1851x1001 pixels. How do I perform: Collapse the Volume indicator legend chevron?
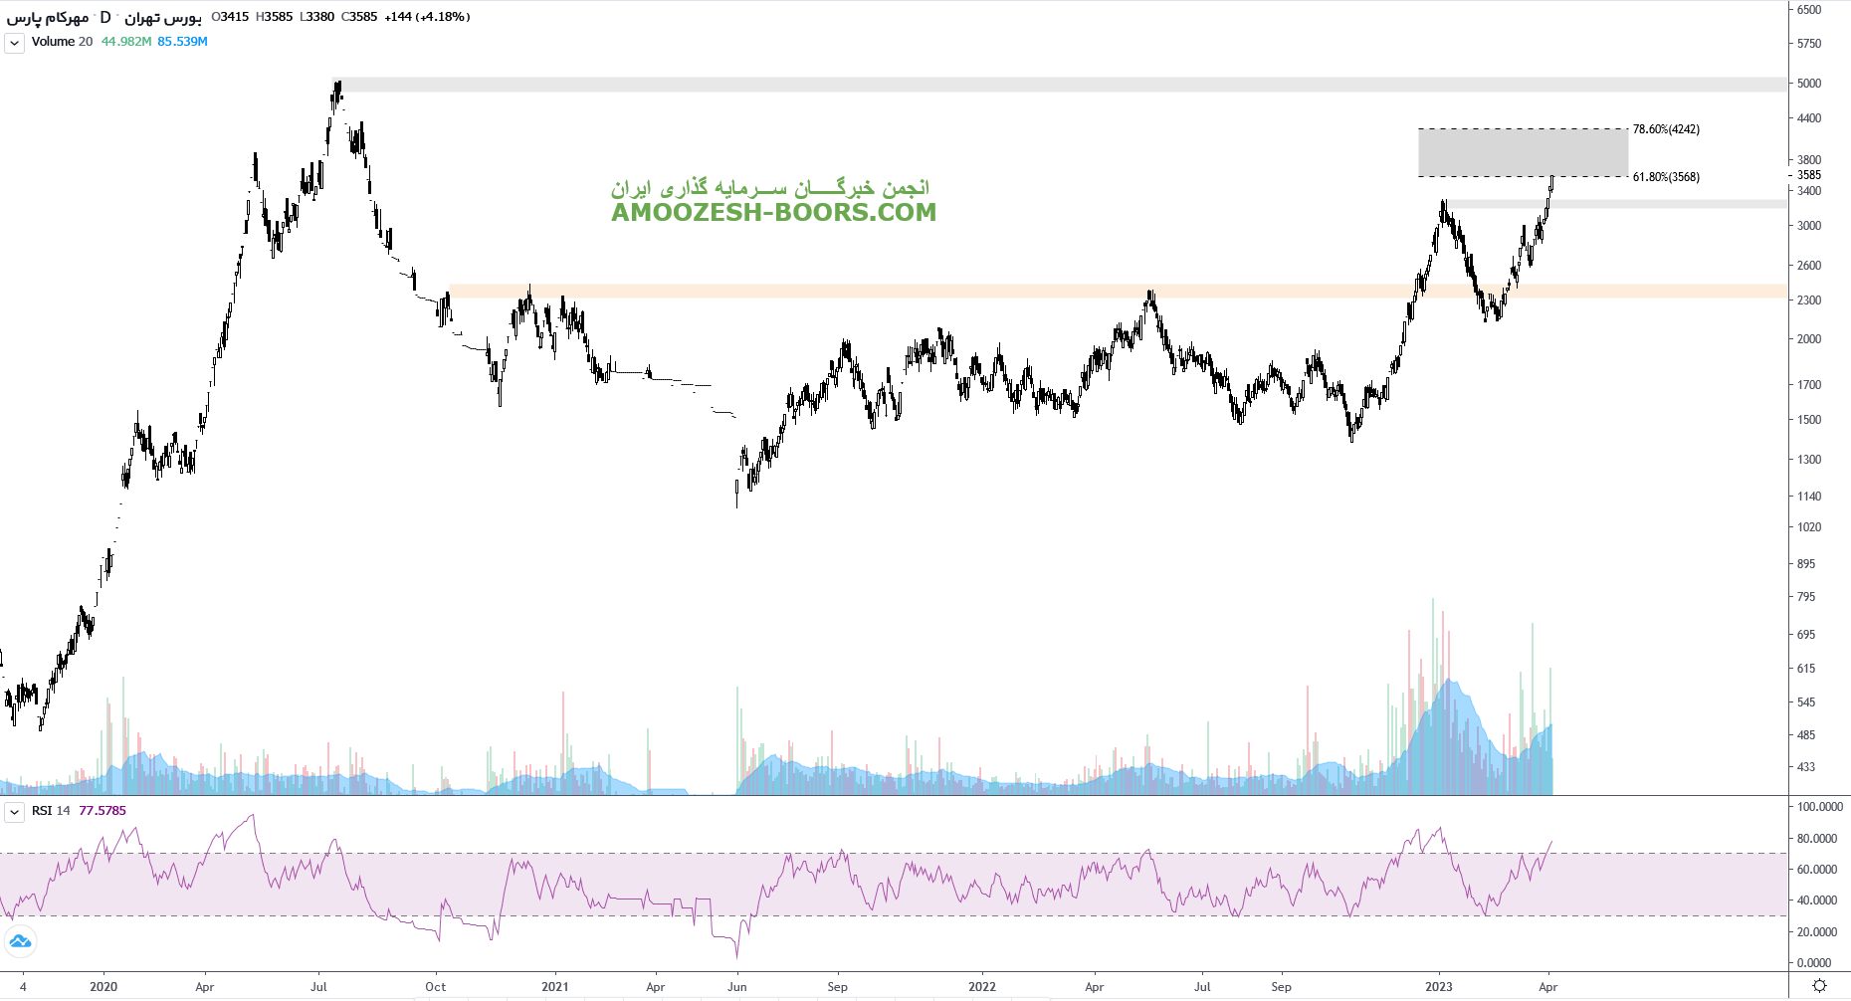[14, 43]
